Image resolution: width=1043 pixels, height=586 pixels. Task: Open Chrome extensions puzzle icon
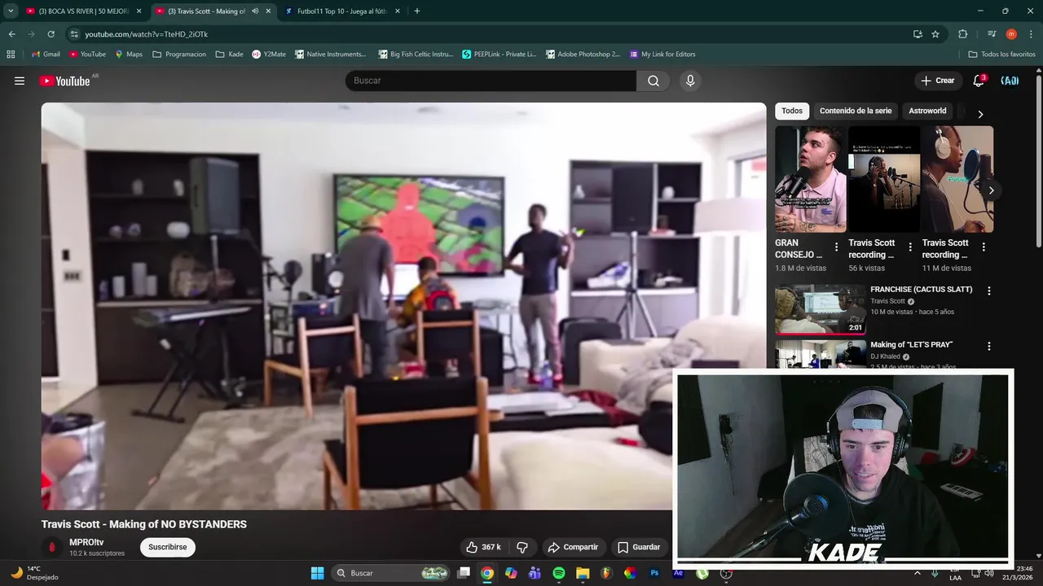pyautogui.click(x=963, y=34)
